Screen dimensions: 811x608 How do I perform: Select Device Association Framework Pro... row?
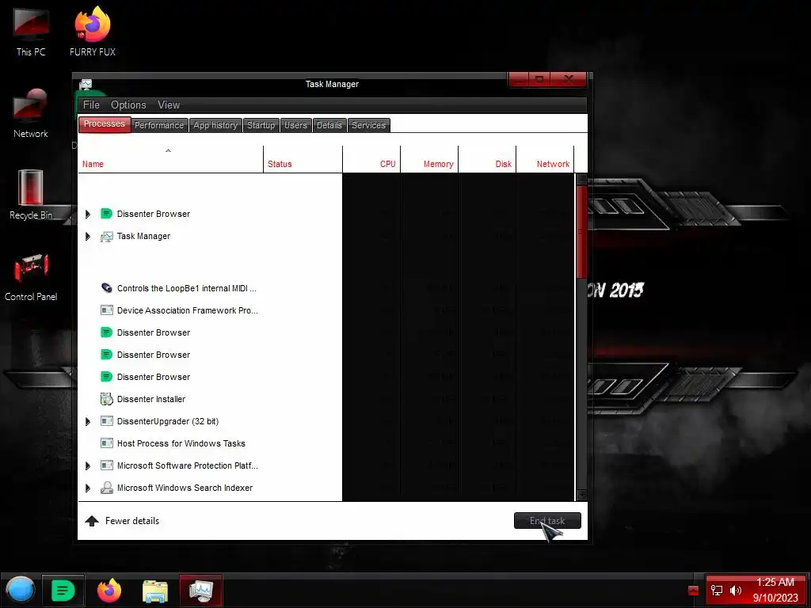tap(326, 310)
